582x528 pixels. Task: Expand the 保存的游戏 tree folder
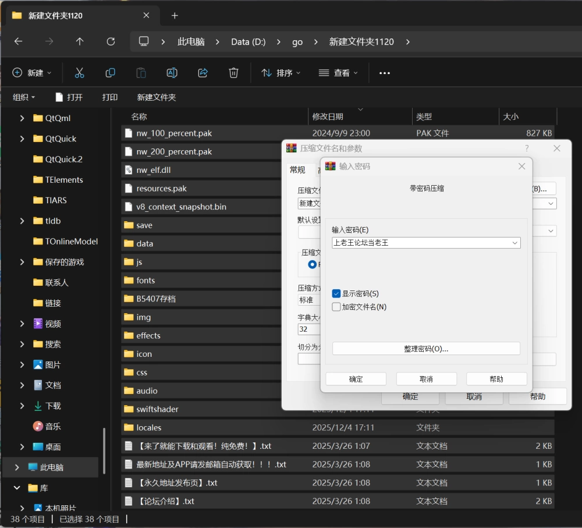(22, 262)
